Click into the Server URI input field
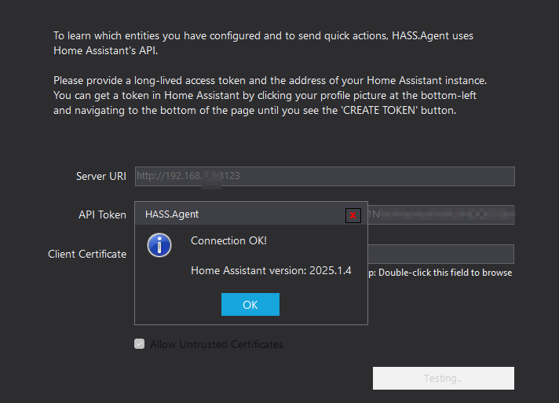559x403 pixels. (325, 176)
